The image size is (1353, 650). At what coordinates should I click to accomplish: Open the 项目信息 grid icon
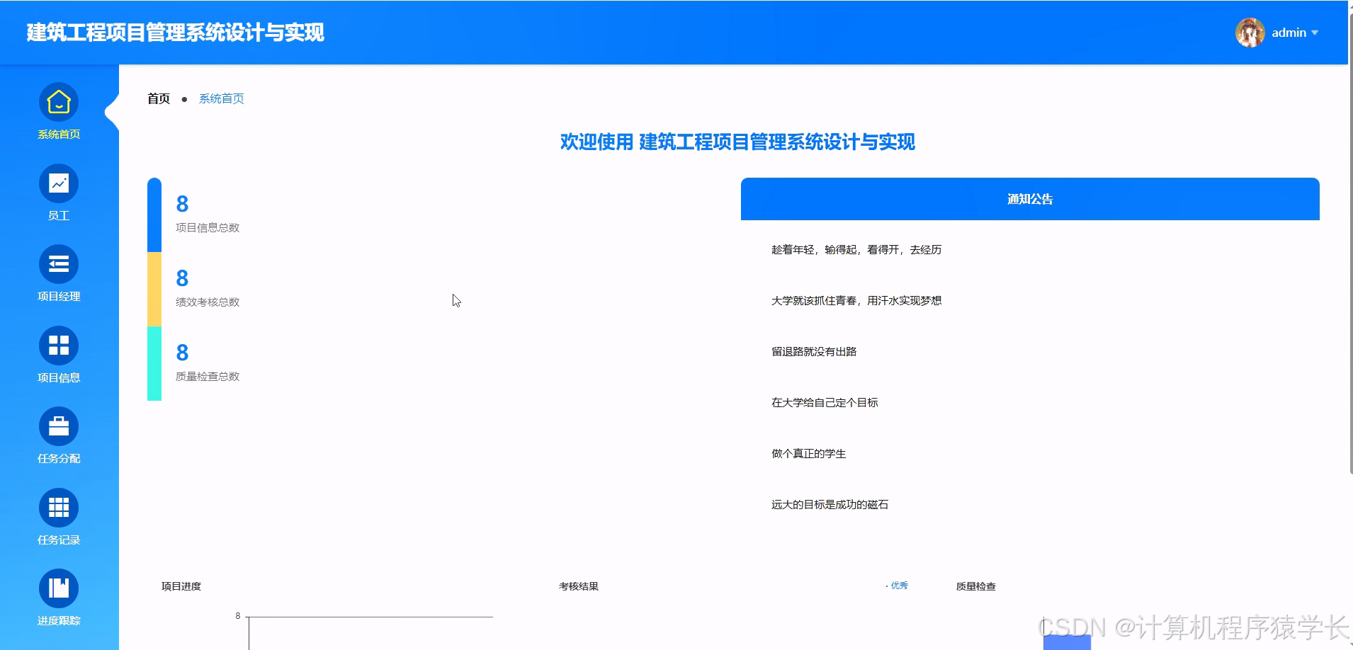59,346
